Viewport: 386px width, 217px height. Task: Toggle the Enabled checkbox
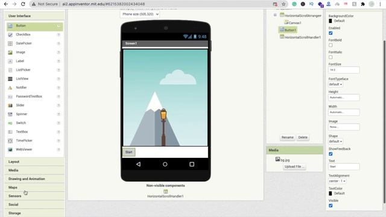click(331, 33)
